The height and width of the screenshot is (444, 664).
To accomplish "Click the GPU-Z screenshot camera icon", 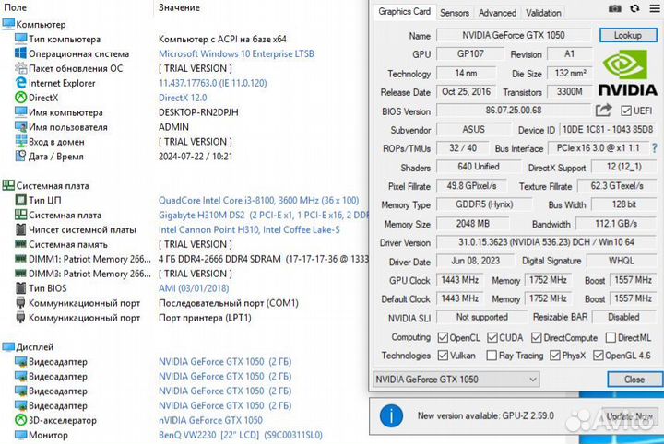I will point(614,8).
